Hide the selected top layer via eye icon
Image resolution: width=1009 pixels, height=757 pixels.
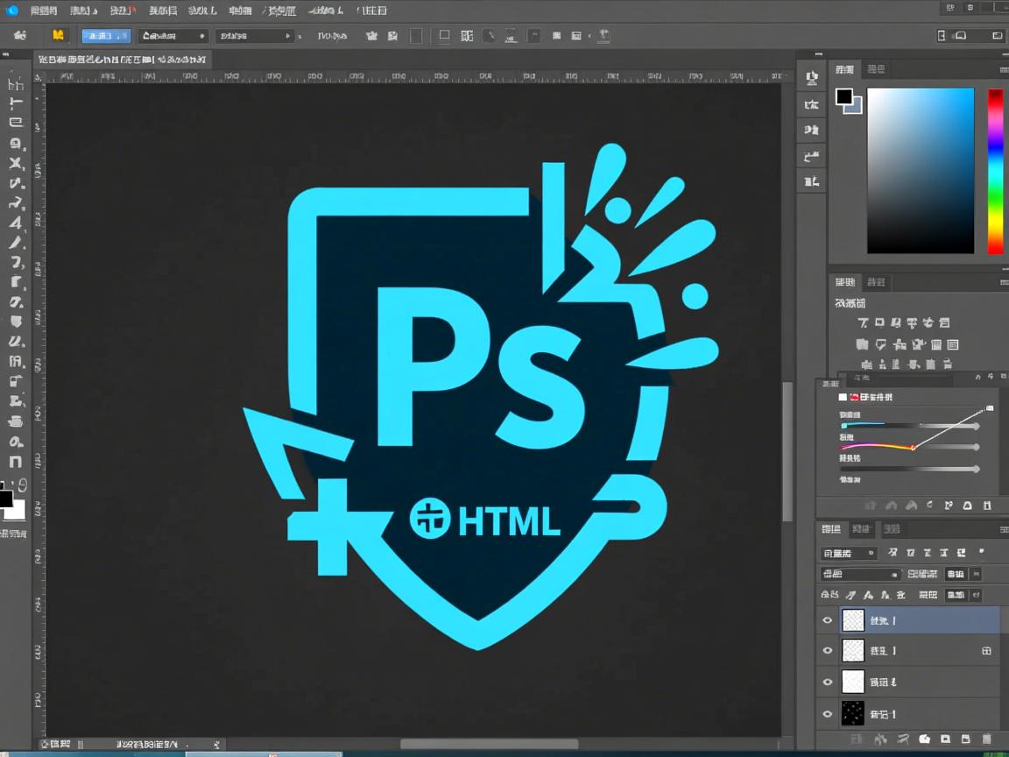click(828, 620)
